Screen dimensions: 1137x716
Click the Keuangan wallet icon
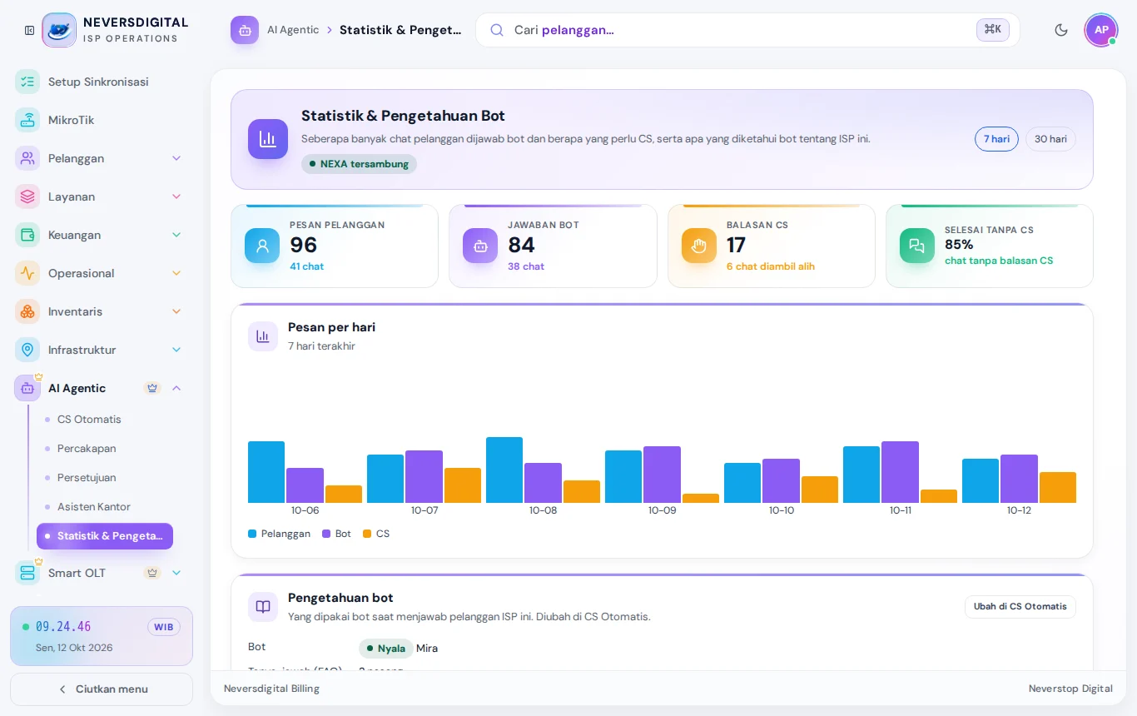27,235
